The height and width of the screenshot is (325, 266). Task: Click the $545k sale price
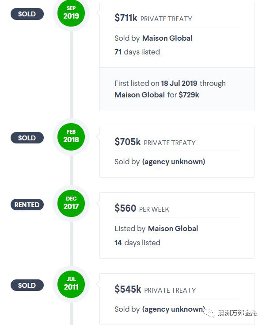coord(128,289)
